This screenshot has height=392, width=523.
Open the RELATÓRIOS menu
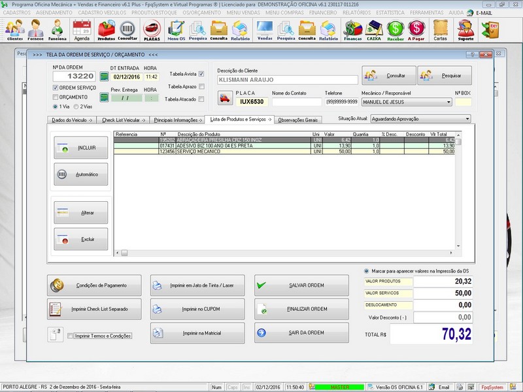[356, 12]
